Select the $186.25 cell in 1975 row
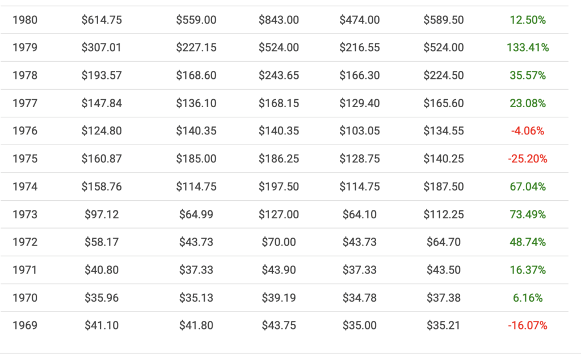 tap(279, 159)
